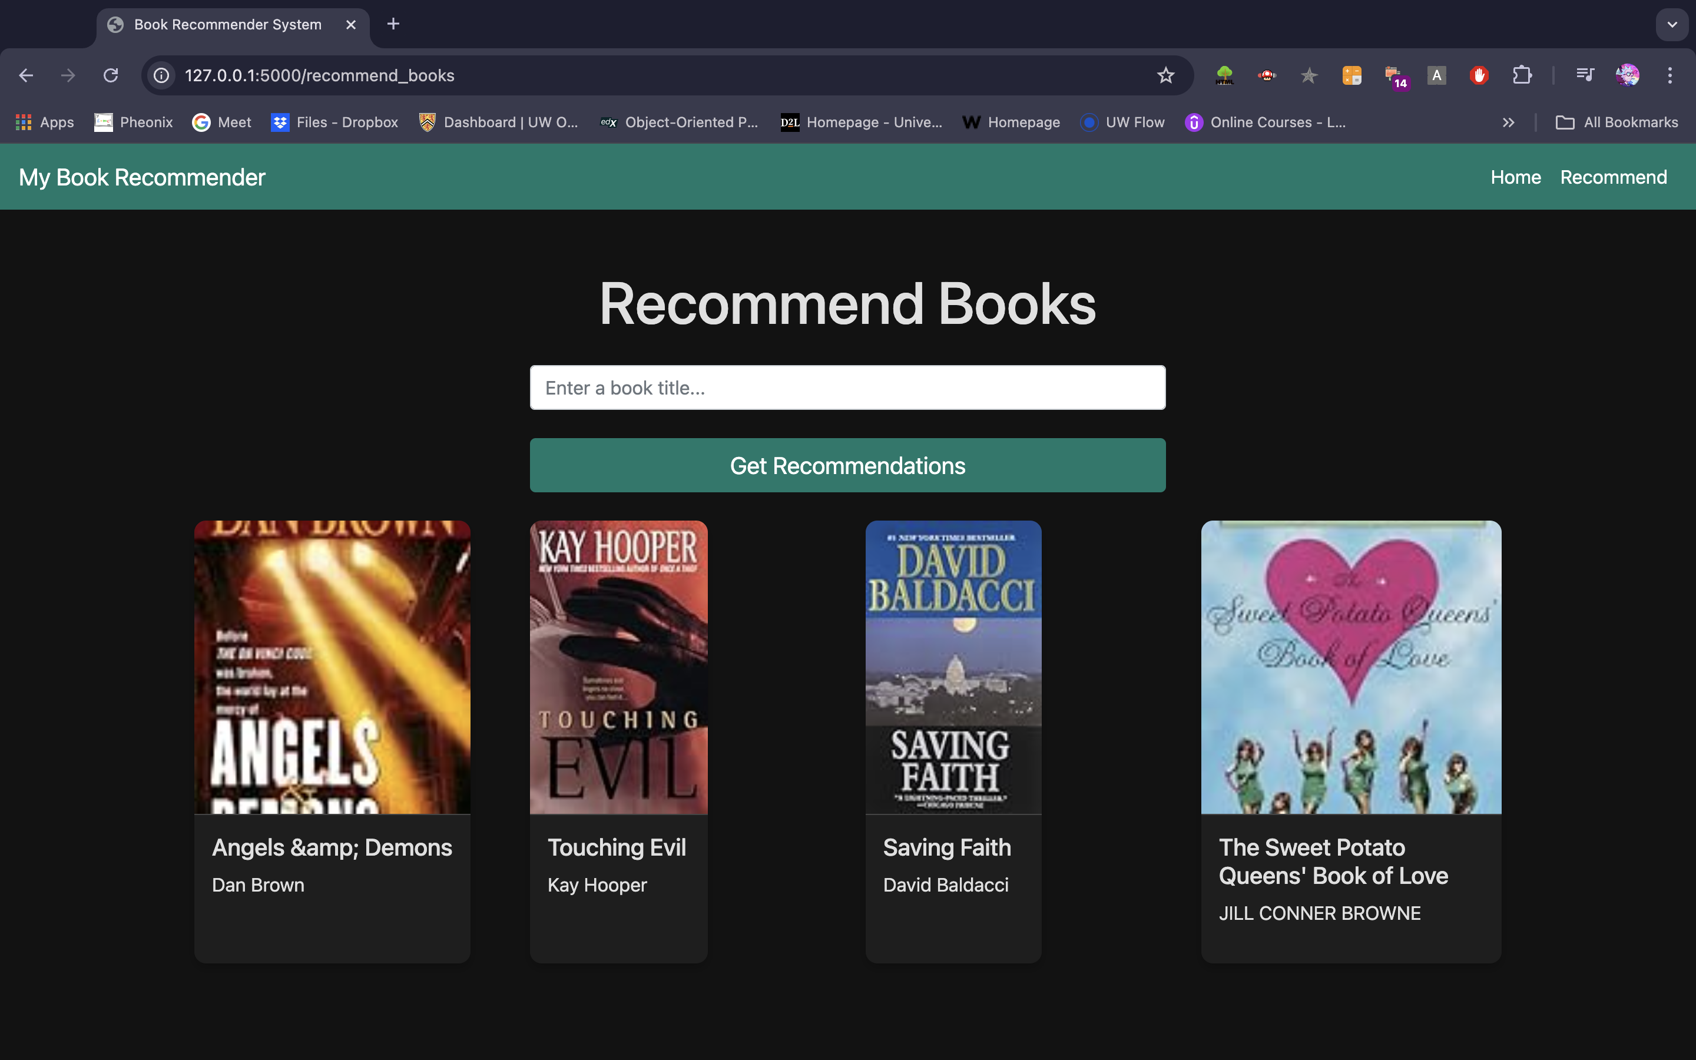Click the URL in the address bar
The width and height of the screenshot is (1696, 1060).
click(x=320, y=75)
